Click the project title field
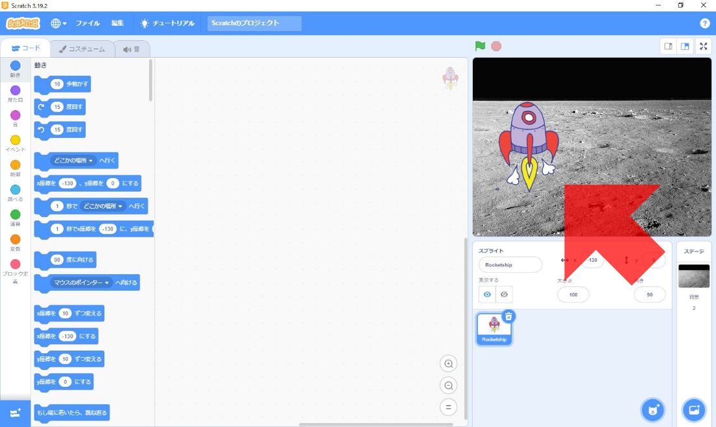Viewport: 716px width, 427px height. point(254,23)
